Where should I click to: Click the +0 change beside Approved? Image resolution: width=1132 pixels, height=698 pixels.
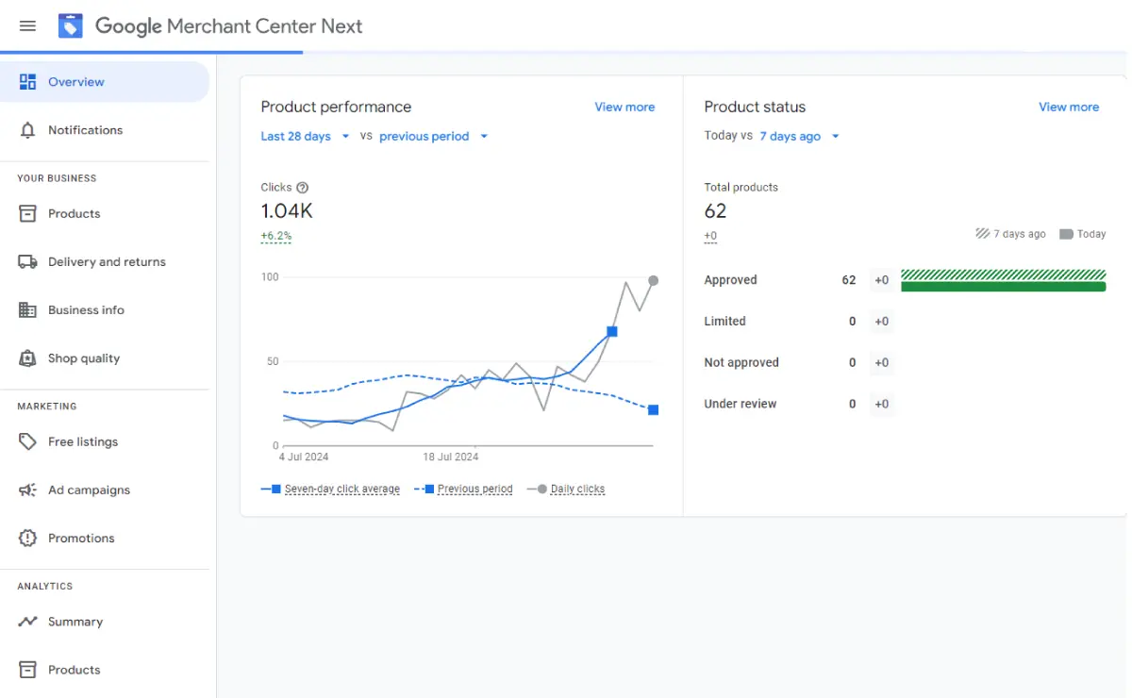coord(882,280)
